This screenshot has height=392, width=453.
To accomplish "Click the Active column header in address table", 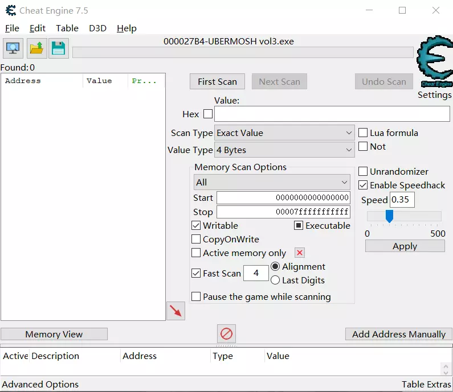I will point(15,356).
